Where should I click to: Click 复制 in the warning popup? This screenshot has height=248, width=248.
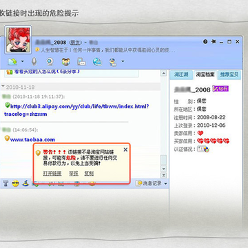click(89, 174)
